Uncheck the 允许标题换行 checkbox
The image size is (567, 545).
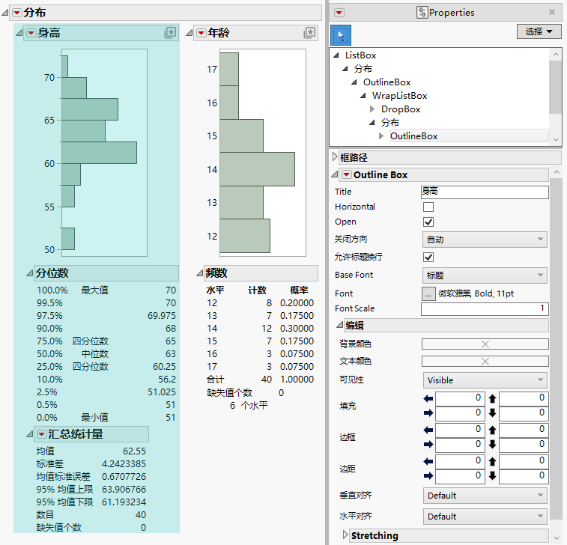(428, 257)
